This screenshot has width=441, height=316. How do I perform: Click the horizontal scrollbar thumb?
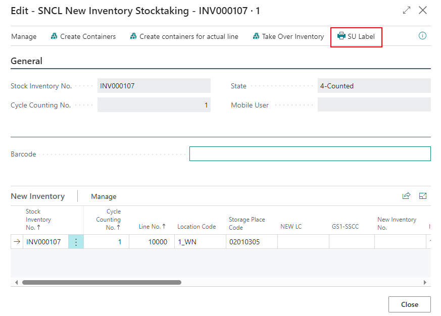coord(101,282)
